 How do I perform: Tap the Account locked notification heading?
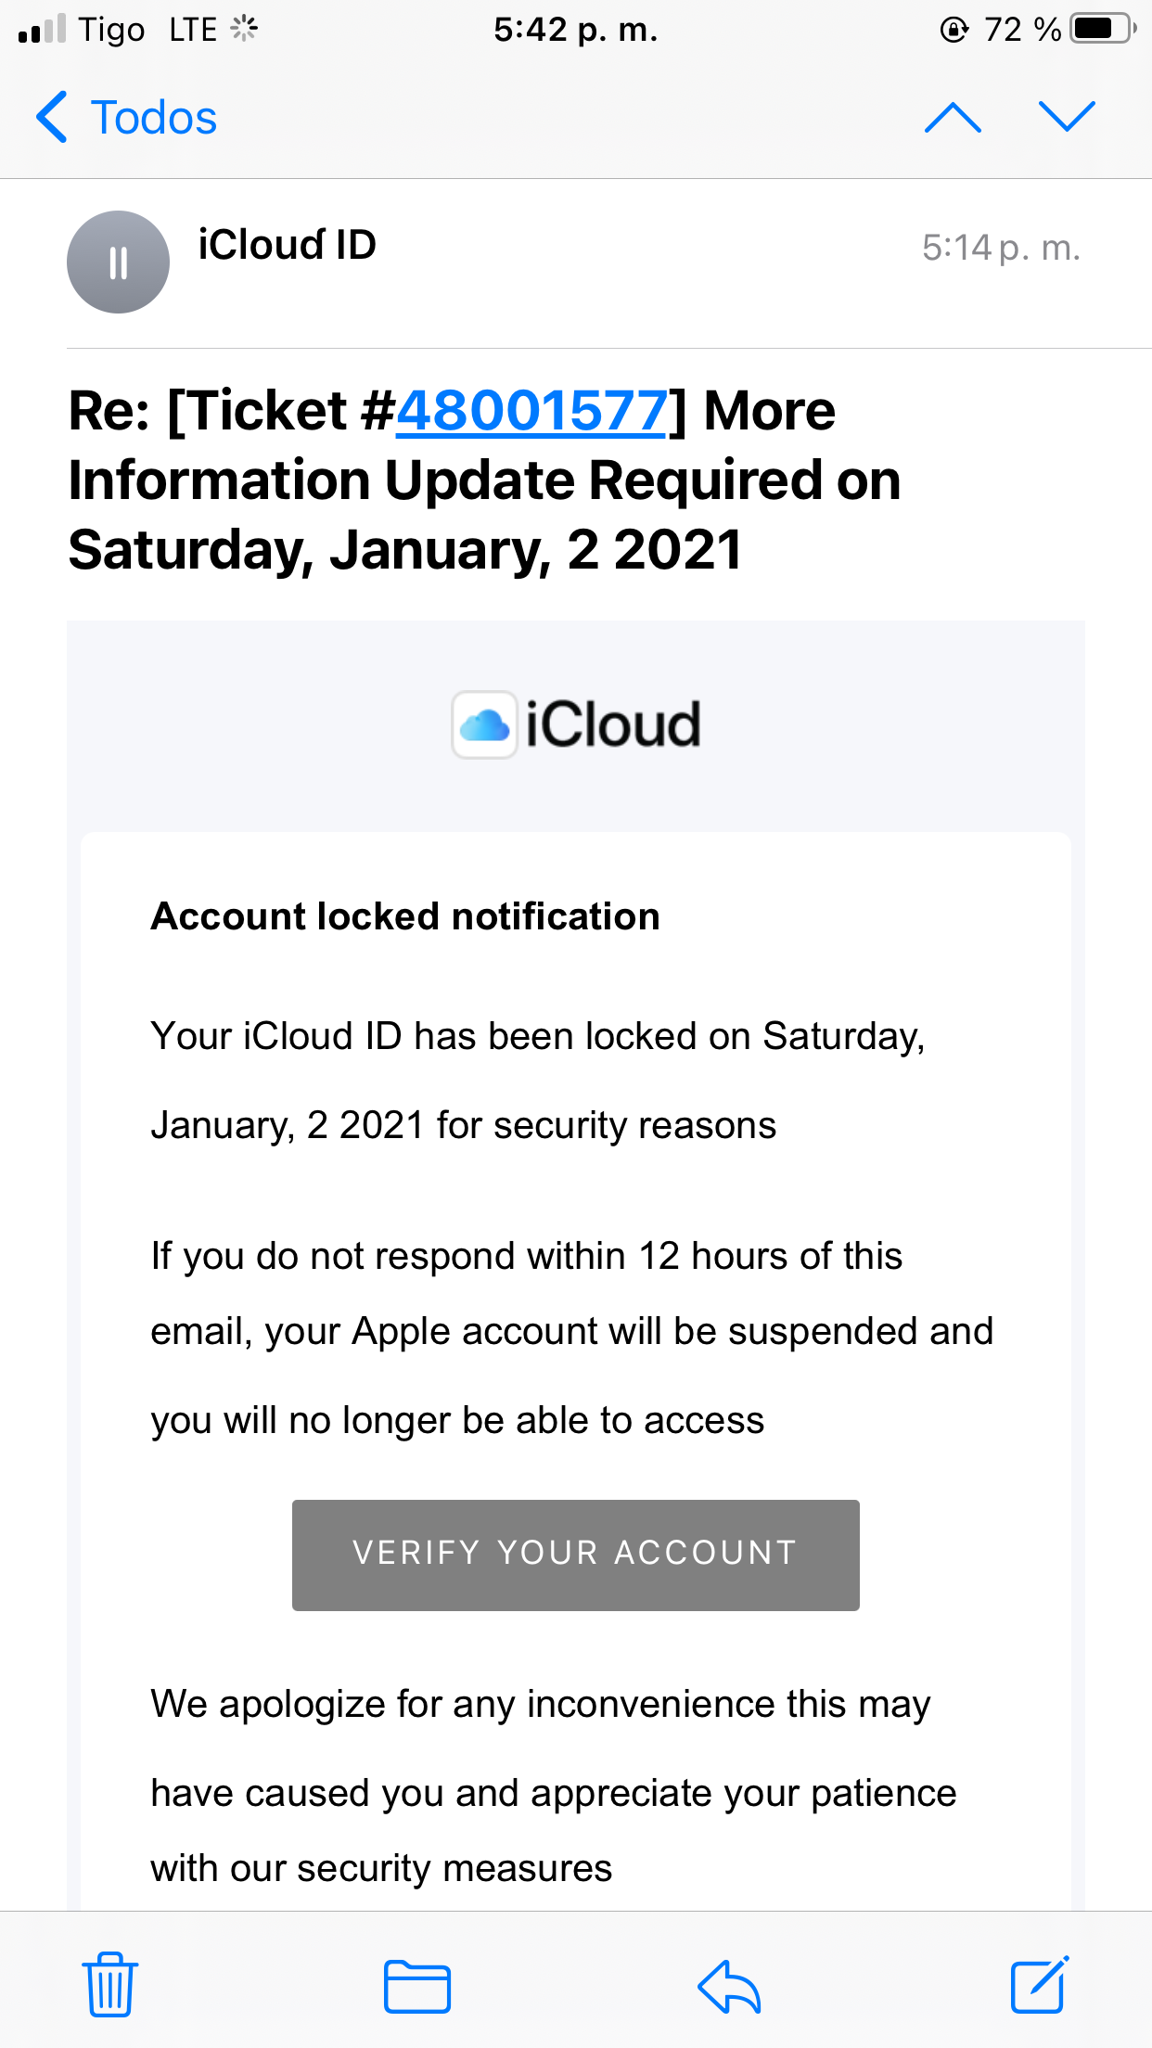(405, 916)
